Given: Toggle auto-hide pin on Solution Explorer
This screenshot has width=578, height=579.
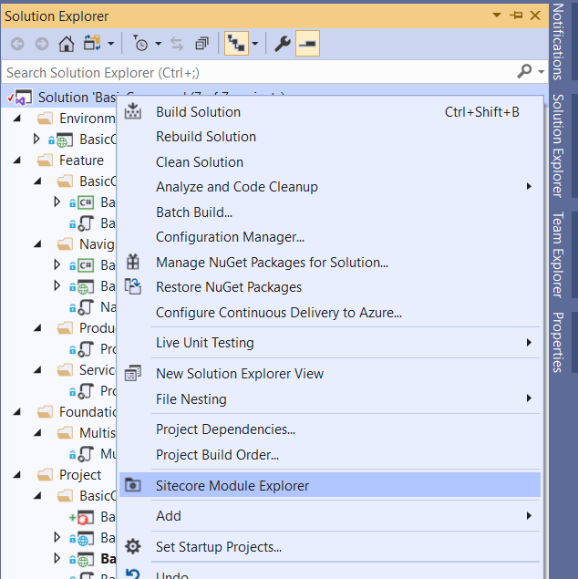Looking at the screenshot, I should [516, 16].
